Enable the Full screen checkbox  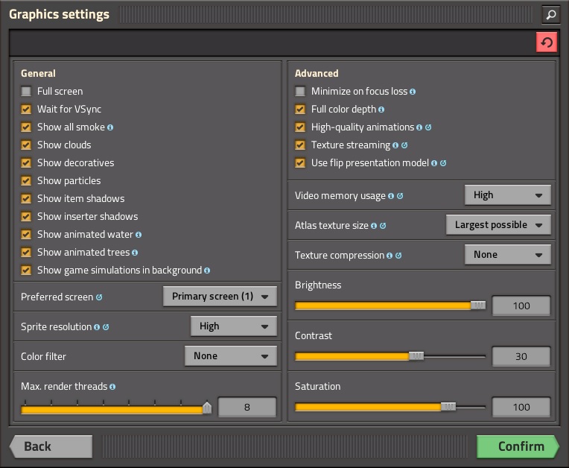(x=27, y=92)
